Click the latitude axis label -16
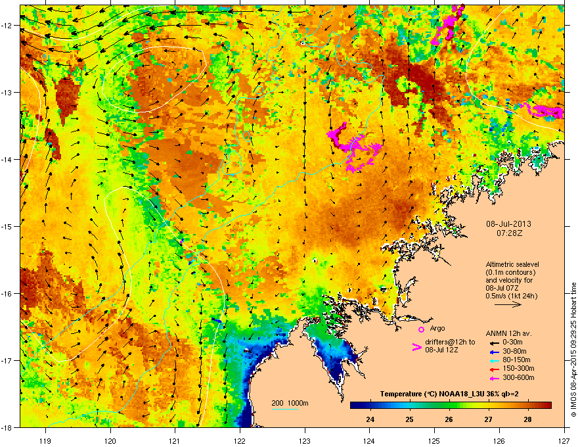578x447 pixels. tap(7, 294)
